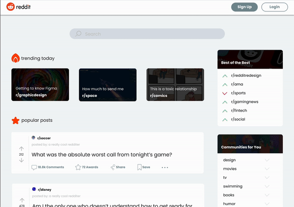Click the Best of the Best banner
The height and width of the screenshot is (207, 294).
[250, 59]
